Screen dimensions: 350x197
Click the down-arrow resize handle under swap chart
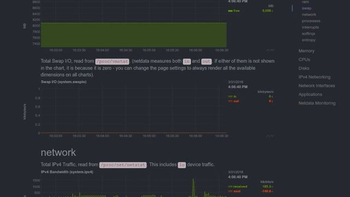(272, 50)
